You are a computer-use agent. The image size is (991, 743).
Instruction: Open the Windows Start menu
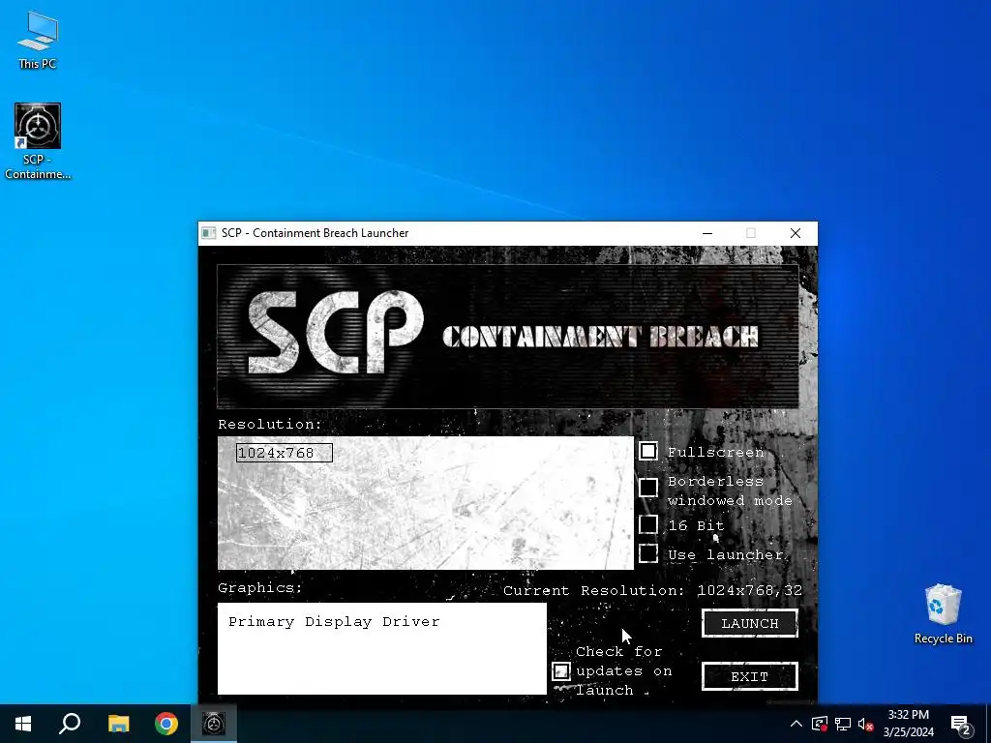(23, 724)
